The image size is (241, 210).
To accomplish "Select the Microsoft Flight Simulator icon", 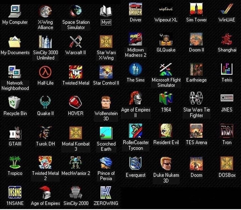I will pyautogui.click(x=166, y=69).
